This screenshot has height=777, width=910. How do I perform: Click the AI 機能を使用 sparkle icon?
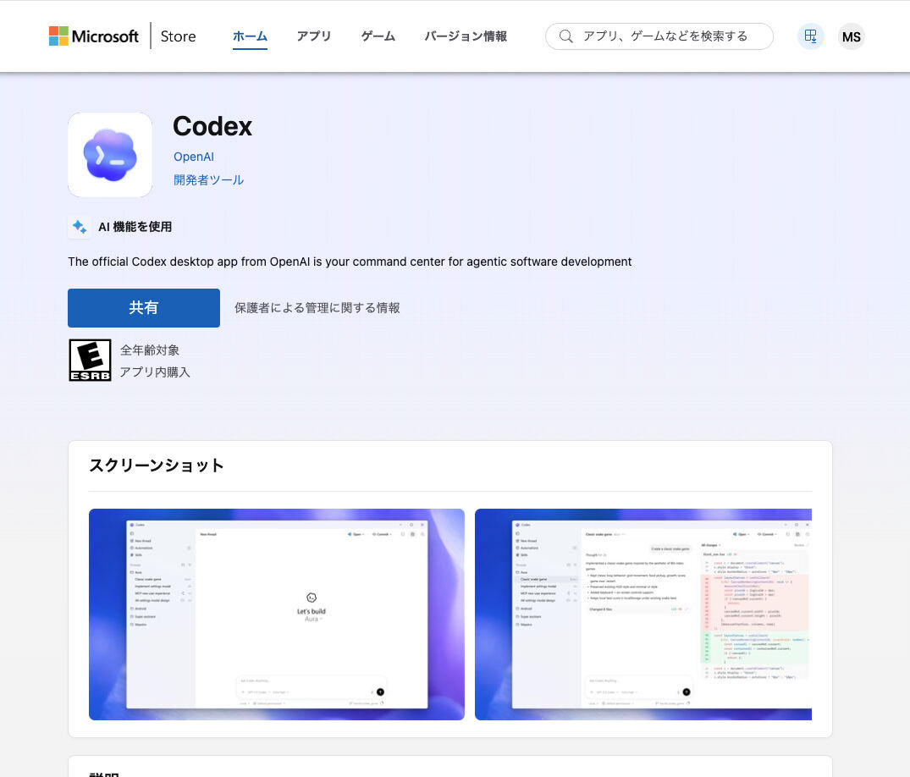79,227
